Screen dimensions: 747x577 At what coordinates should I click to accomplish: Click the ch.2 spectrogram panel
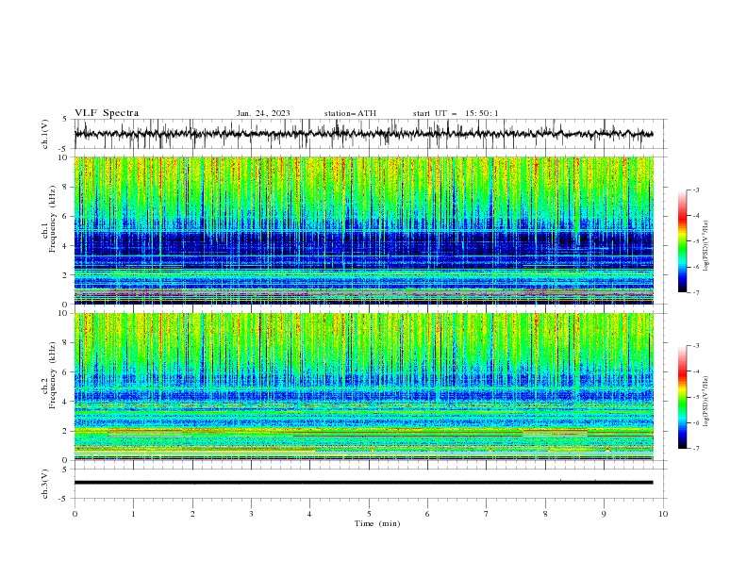[x=364, y=387]
